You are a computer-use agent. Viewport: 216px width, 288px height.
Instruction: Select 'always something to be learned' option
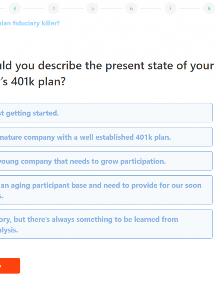pyautogui.click(x=104, y=224)
